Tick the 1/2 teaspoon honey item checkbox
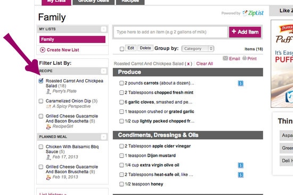The image size is (293, 195). [121, 184]
